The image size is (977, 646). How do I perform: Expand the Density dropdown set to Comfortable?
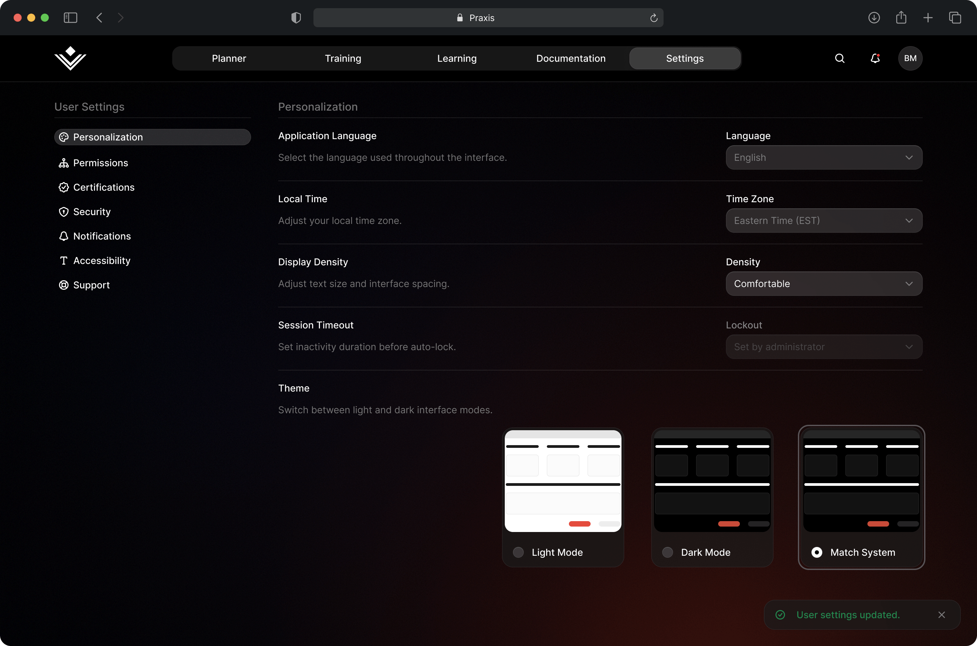pos(824,283)
